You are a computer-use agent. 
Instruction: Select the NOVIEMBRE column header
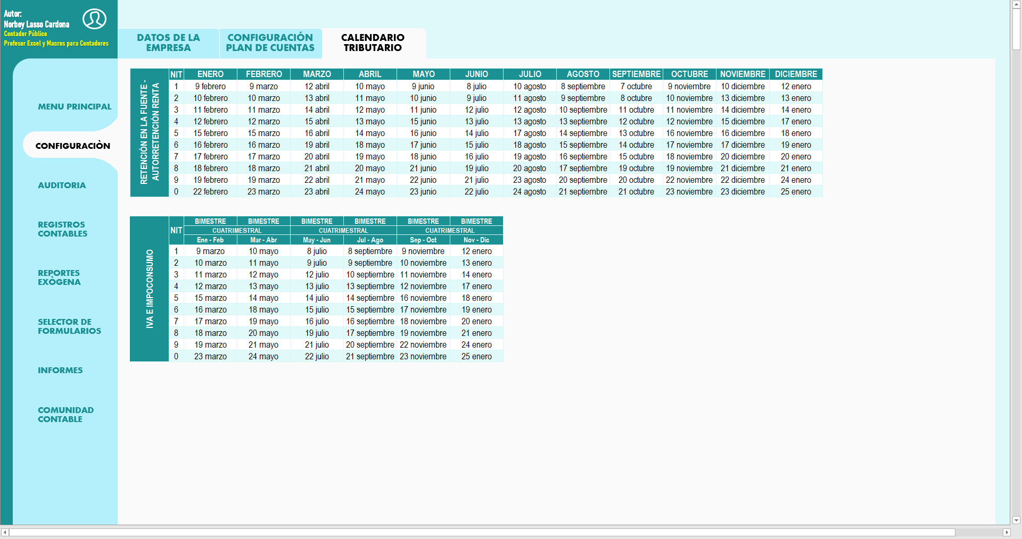click(743, 74)
